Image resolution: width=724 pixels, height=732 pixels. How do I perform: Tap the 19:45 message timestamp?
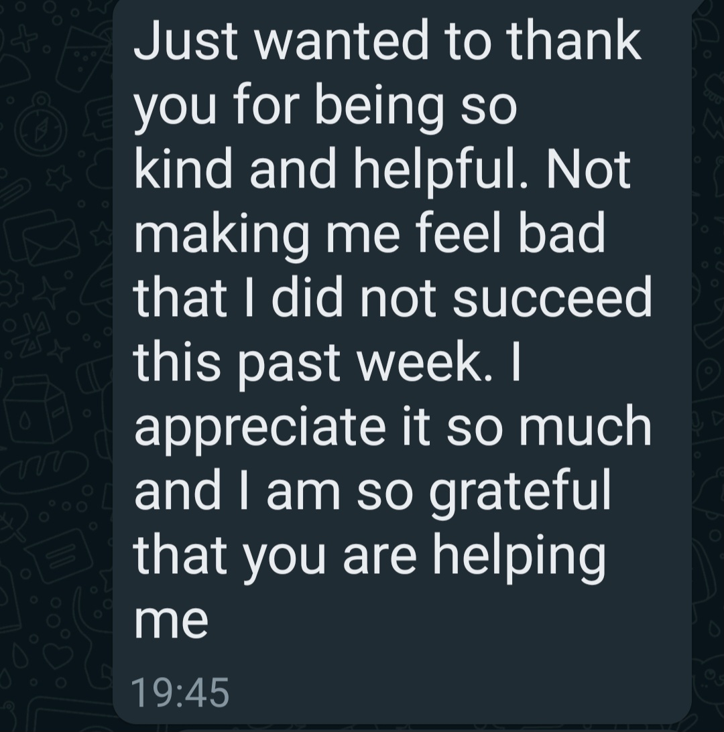point(180,692)
